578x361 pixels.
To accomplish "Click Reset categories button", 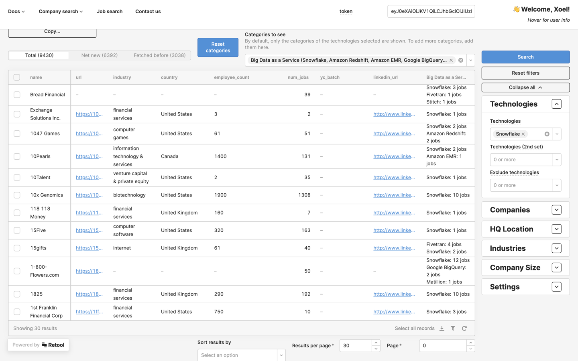I will [218, 47].
